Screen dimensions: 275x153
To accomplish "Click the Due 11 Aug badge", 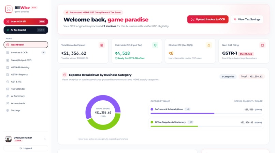I will [246, 54].
